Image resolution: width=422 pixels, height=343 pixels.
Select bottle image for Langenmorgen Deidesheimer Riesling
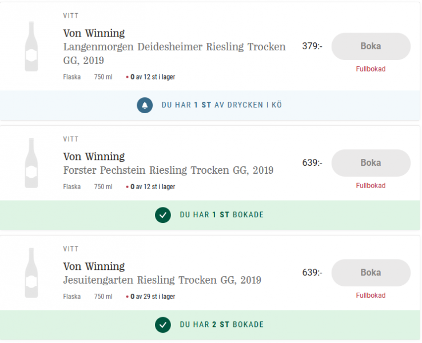click(x=31, y=46)
